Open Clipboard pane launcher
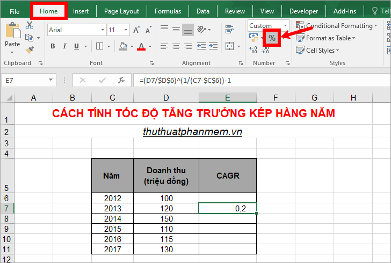 [40, 63]
